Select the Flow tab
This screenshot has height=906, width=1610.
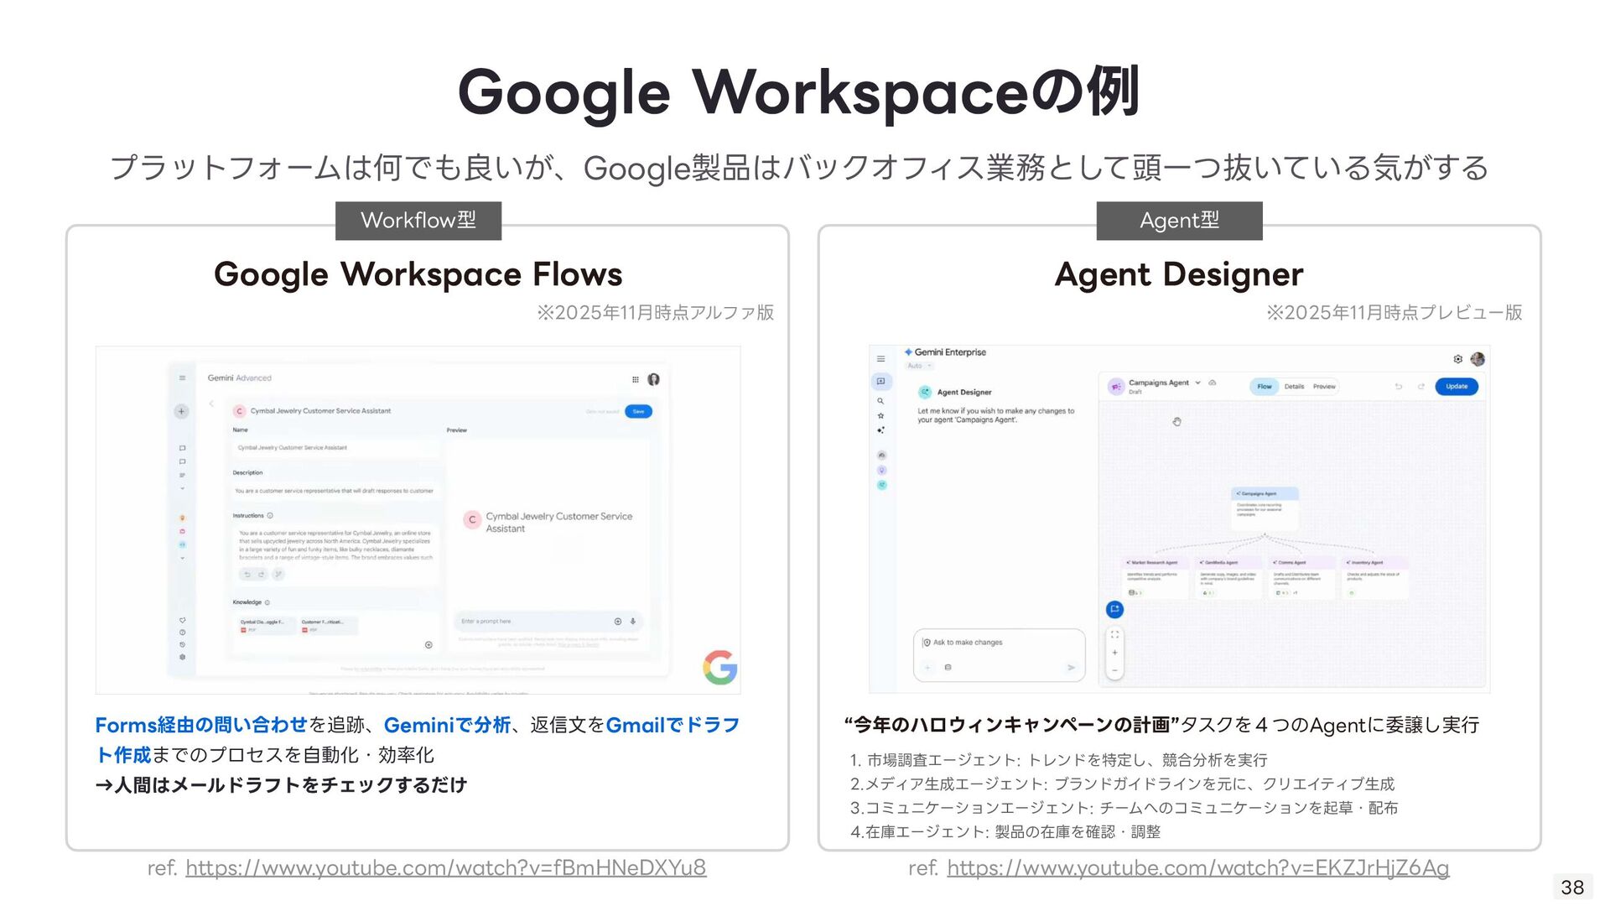point(1264,387)
